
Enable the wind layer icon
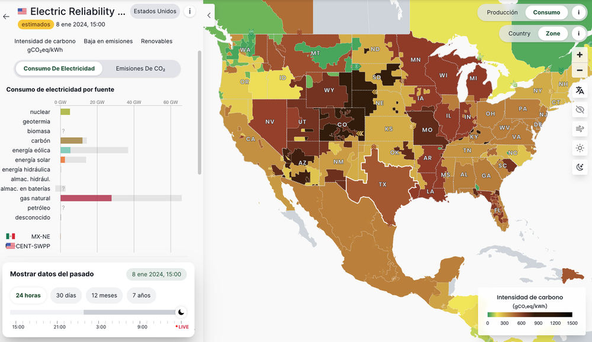click(x=579, y=129)
